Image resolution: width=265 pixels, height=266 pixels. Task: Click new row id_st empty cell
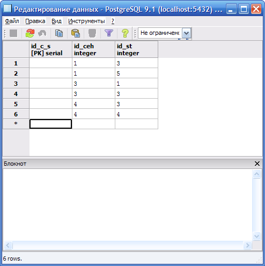(x=136, y=124)
